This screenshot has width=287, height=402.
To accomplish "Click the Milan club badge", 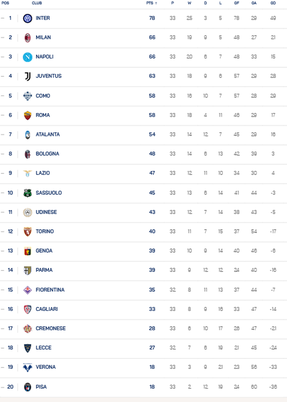I will coord(28,37).
